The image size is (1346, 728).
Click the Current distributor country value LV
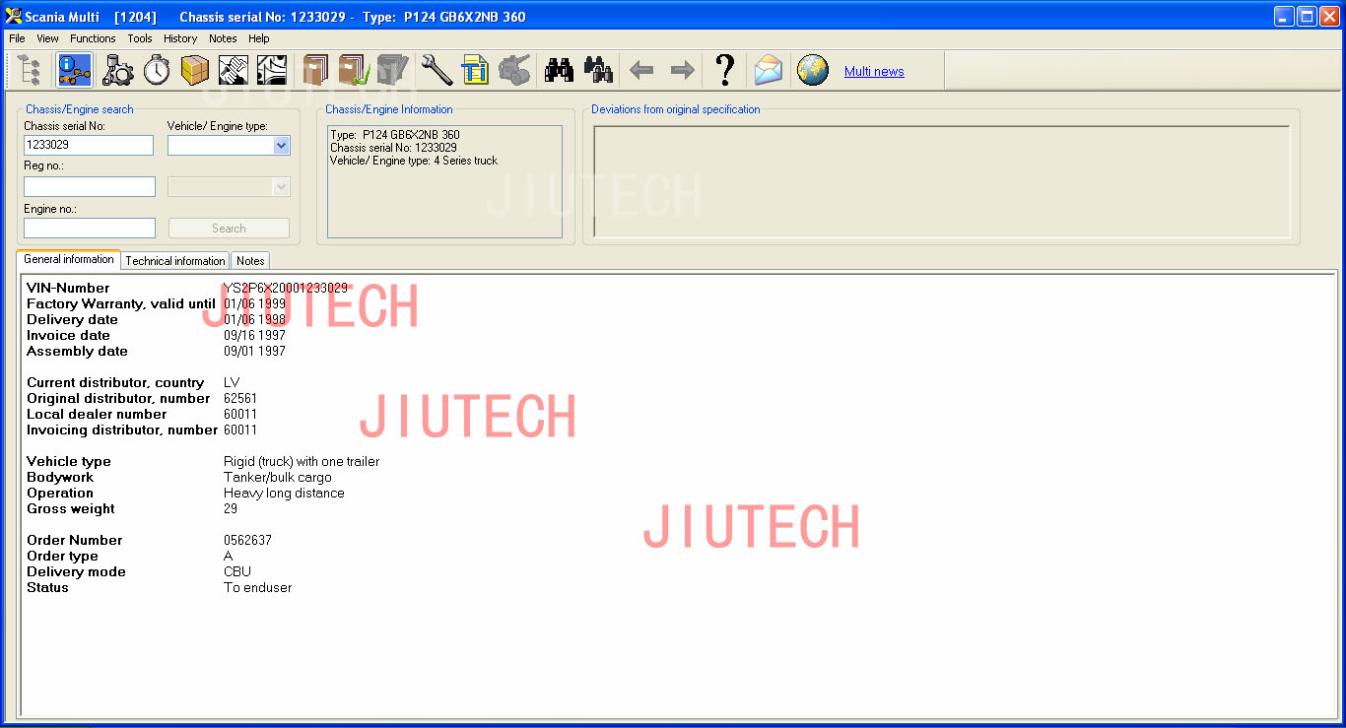pos(232,382)
